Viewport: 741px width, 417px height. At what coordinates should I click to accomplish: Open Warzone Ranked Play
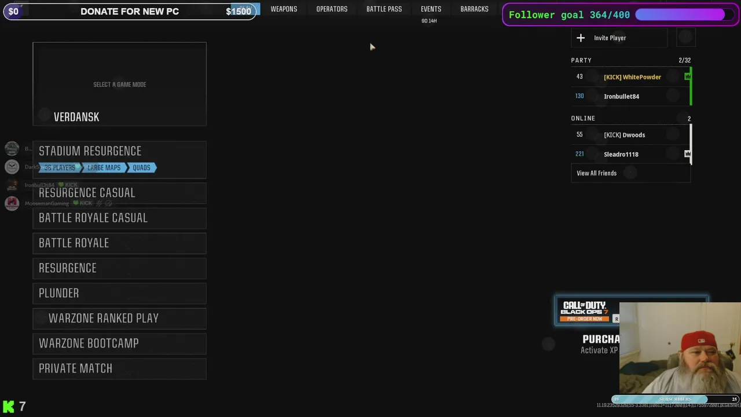[x=119, y=318]
